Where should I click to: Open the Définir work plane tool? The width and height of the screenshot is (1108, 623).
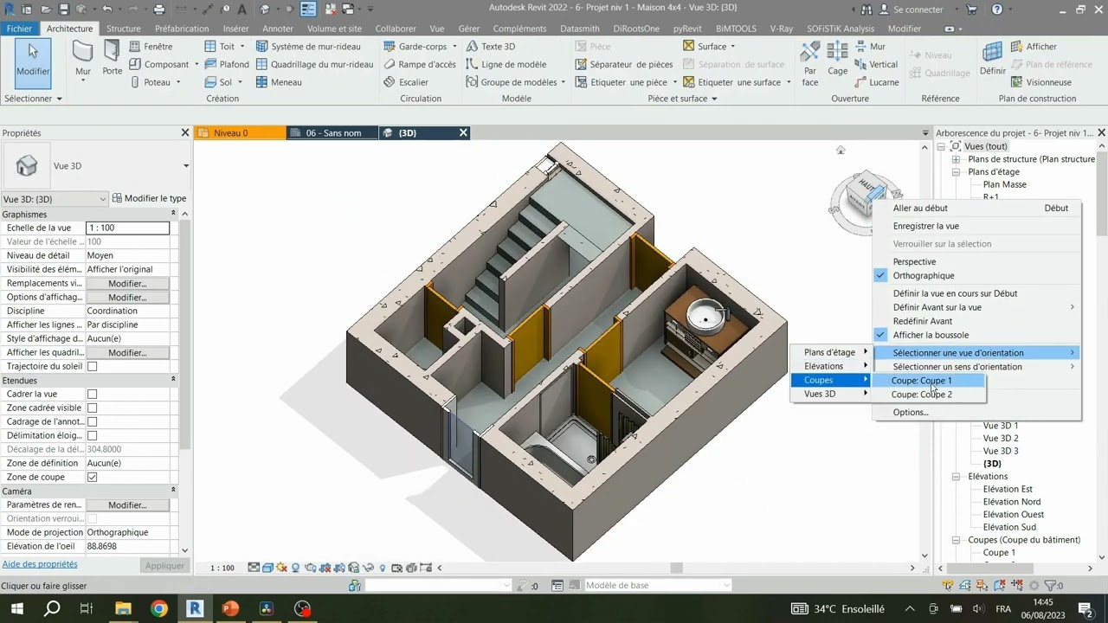(x=992, y=59)
